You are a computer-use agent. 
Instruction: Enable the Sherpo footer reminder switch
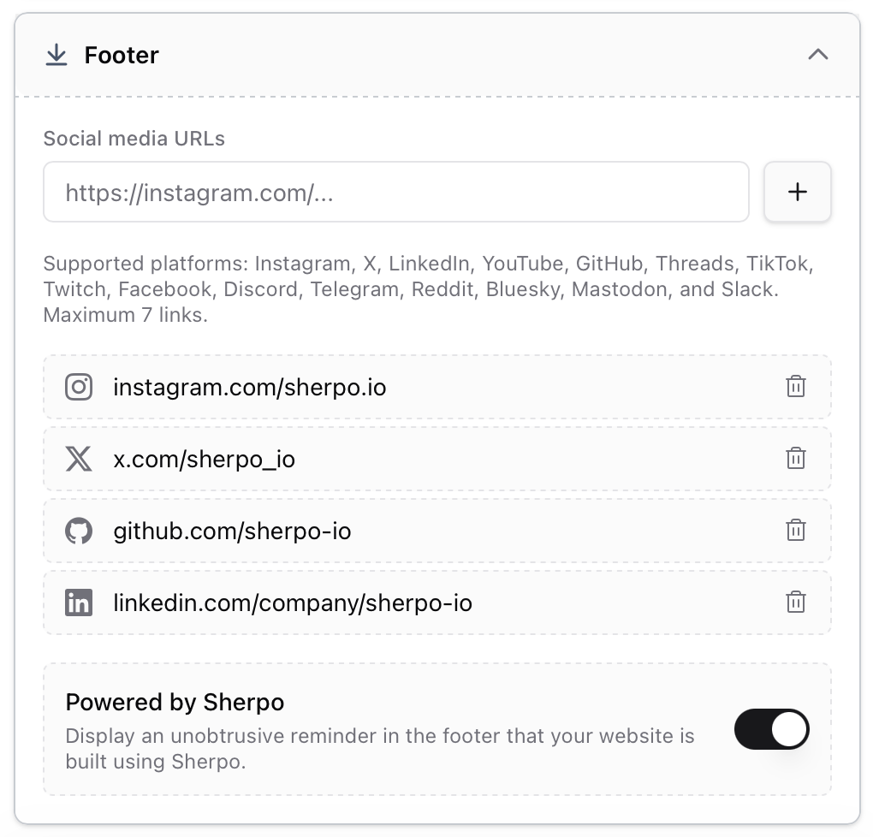771,729
